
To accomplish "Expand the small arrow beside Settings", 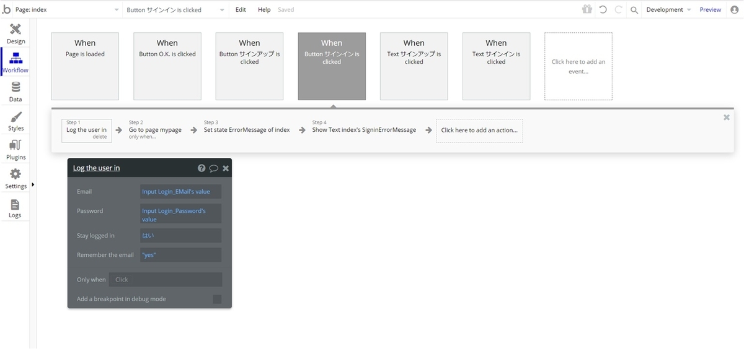I will pyautogui.click(x=32, y=184).
